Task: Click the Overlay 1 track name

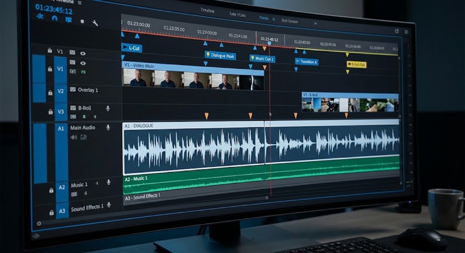Action: pos(88,90)
